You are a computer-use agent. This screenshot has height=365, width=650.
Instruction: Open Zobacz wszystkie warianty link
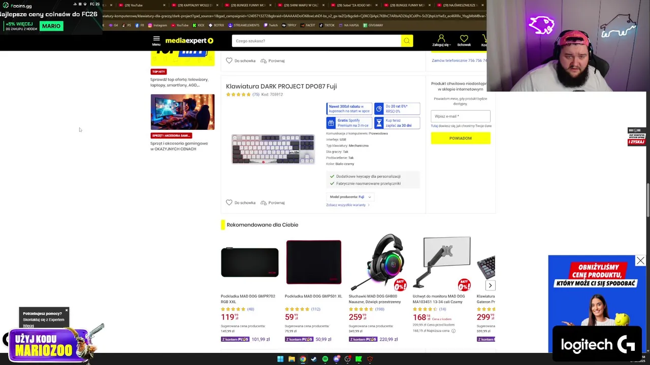pyautogui.click(x=348, y=205)
